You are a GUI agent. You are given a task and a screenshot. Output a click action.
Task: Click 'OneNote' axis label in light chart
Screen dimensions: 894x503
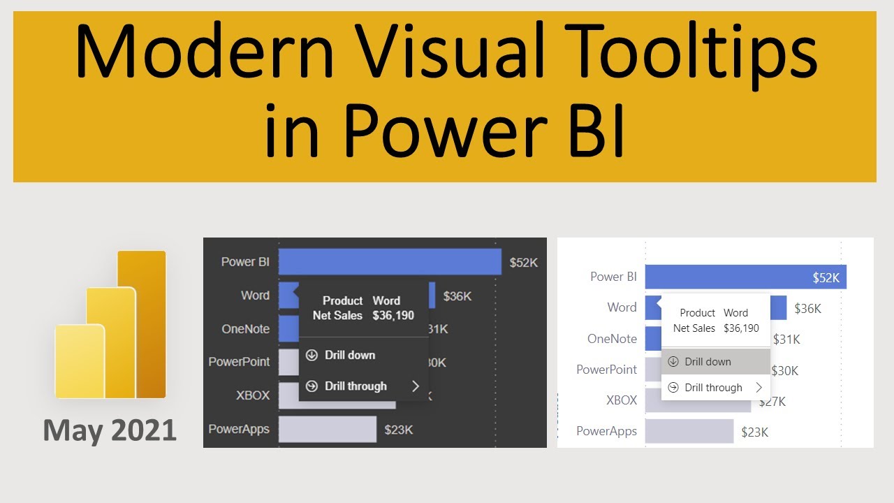612,339
